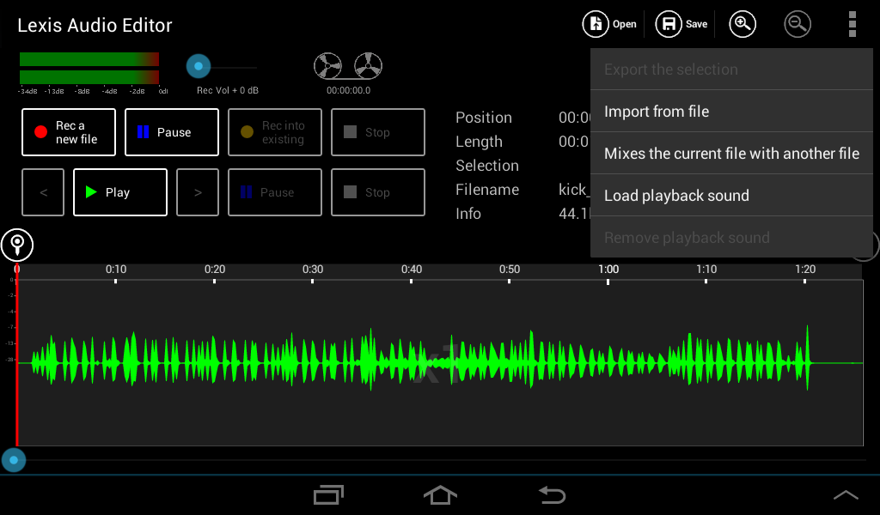Tap the Selection label
The height and width of the screenshot is (515, 880).
coord(487,166)
